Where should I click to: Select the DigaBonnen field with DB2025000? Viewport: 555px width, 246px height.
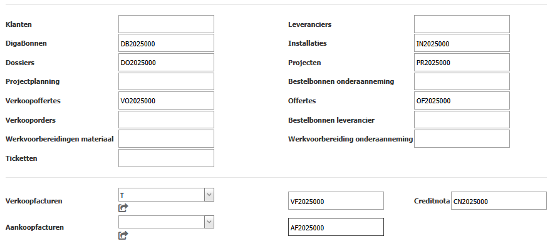pos(166,43)
